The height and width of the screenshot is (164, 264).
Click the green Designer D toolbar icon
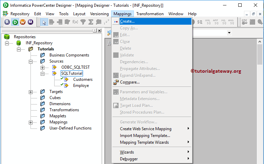click(15, 22)
